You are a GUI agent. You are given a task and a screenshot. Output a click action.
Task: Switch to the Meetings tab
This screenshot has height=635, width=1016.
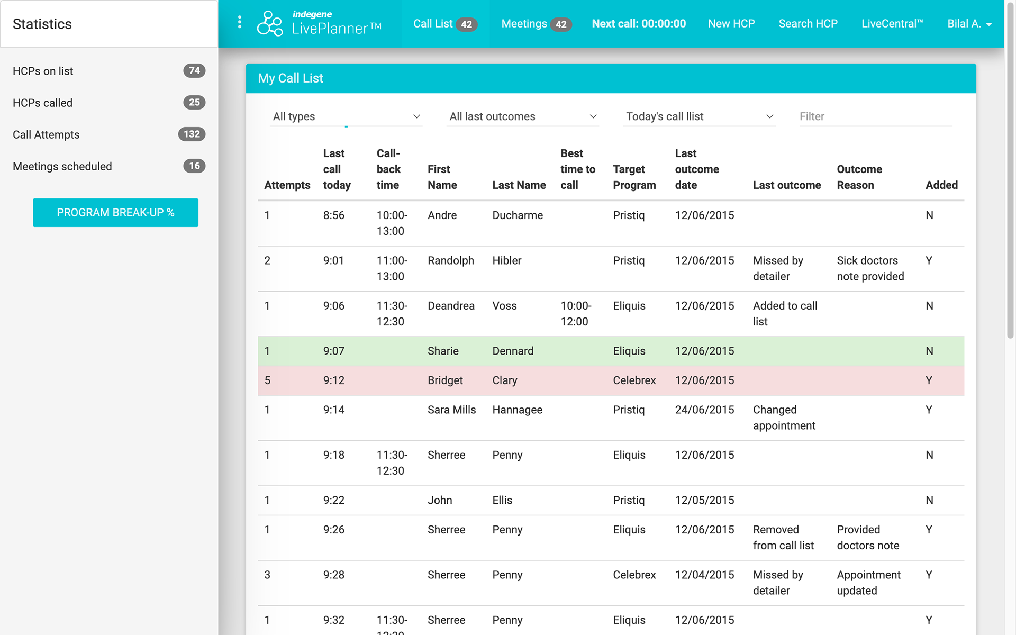click(524, 24)
